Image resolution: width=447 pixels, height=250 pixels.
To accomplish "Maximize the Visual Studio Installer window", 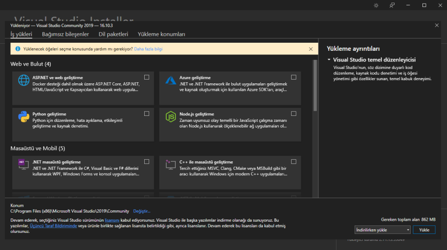I will pyautogui.click(x=424, y=5).
